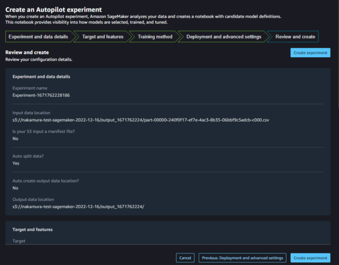This screenshot has width=339, height=265.
Task: Select the Review and create step
Action: click(x=295, y=36)
